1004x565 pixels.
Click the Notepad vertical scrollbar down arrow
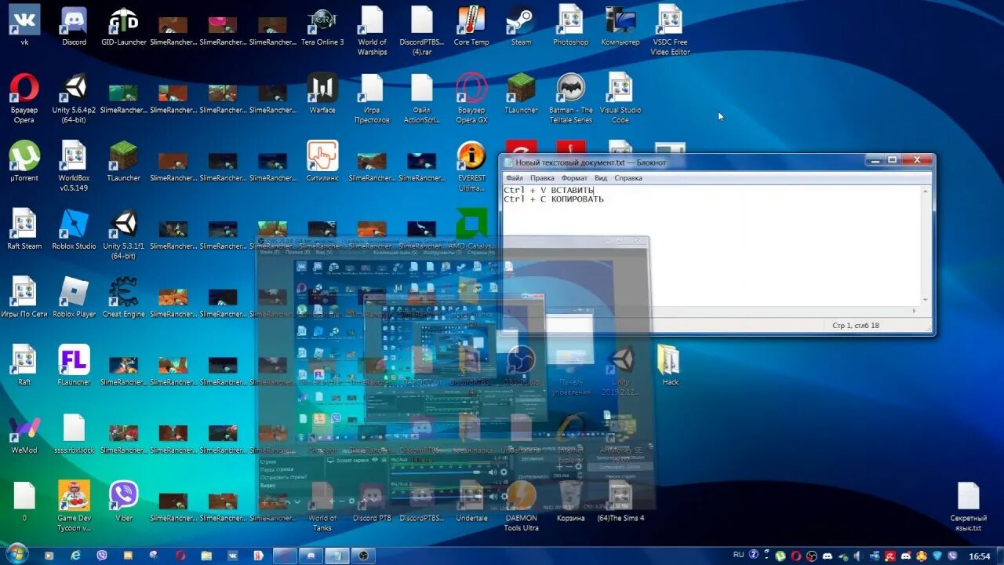926,300
